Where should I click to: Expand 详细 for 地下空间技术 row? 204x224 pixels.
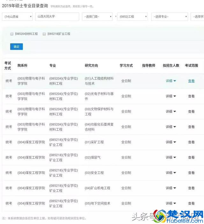tap(171, 203)
